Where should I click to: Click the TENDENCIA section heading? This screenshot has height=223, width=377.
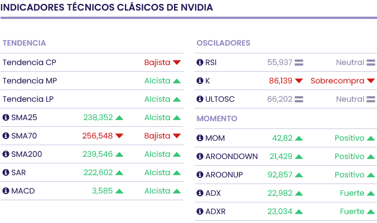tap(24, 43)
